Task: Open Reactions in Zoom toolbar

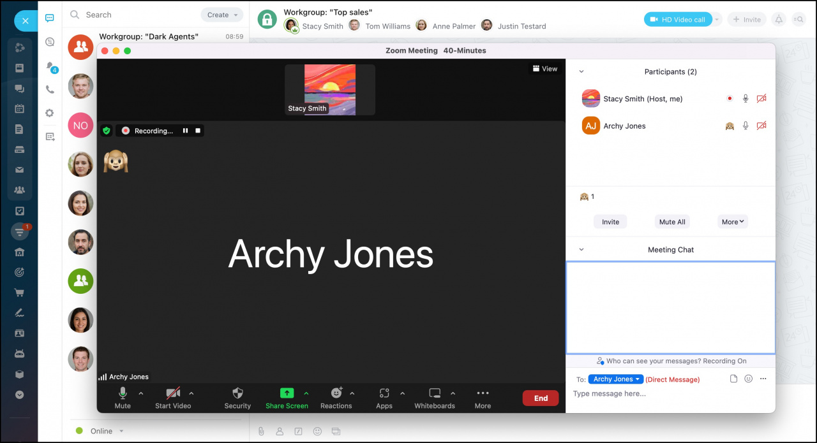Action: point(336,398)
